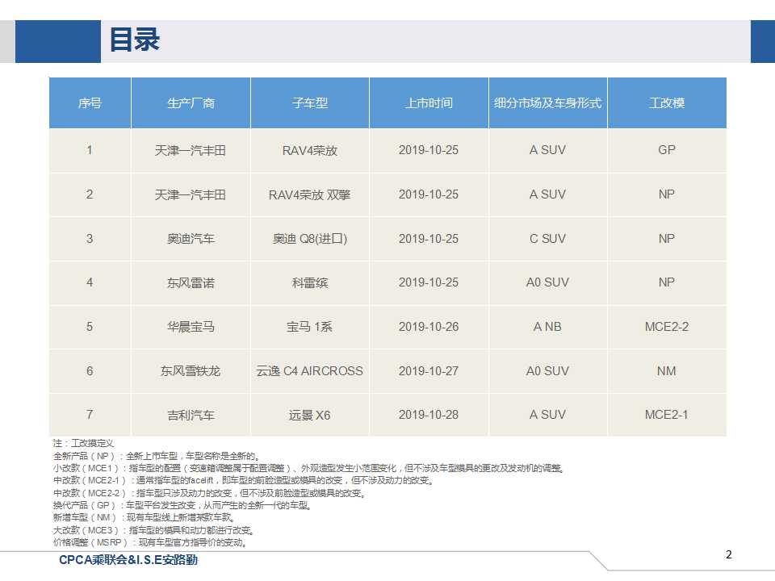Select the 科雷缤 model cell
775x581 pixels.
[x=310, y=282]
